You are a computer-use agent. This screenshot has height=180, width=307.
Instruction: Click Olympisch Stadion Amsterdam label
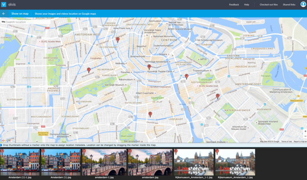(59, 135)
